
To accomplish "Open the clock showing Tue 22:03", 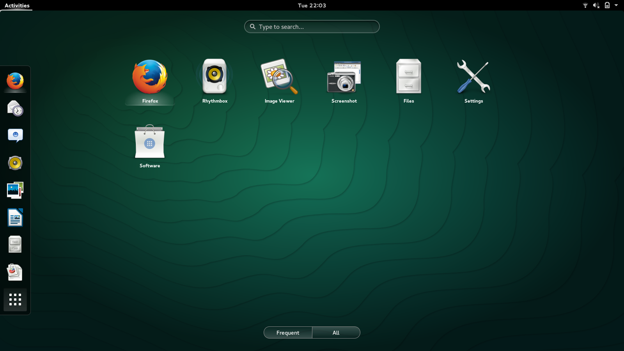I will [312, 5].
